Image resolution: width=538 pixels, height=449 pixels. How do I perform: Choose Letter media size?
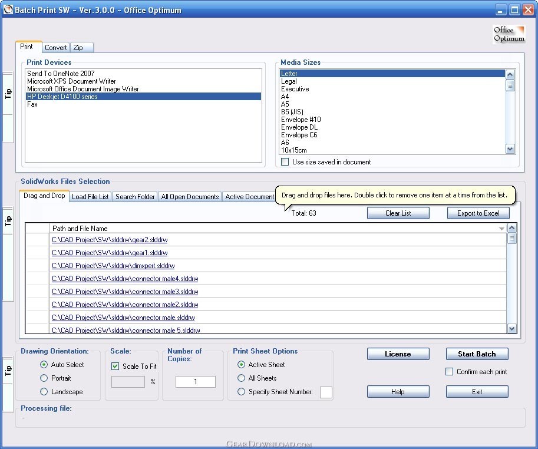click(392, 74)
